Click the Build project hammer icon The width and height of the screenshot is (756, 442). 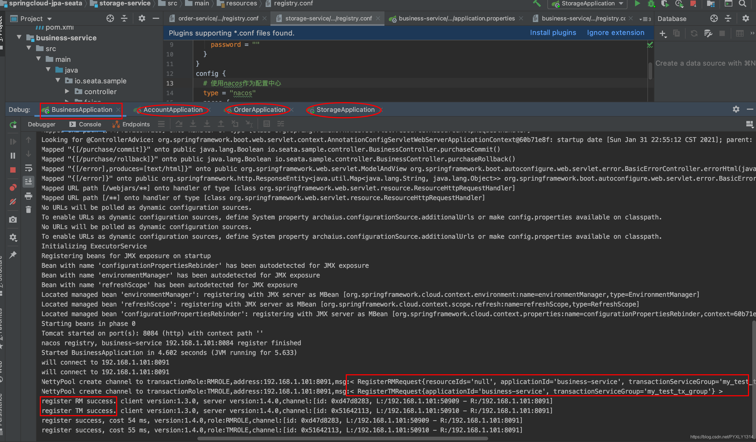point(537,3)
